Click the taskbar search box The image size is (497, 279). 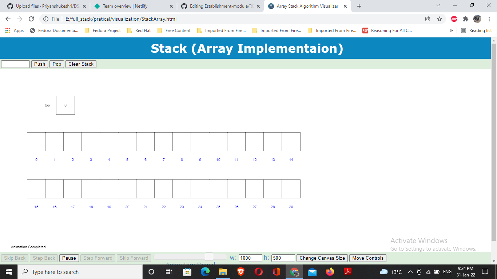pyautogui.click(x=80, y=272)
